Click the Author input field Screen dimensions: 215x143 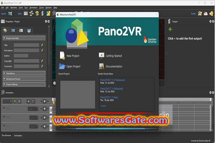[x=21, y=55]
